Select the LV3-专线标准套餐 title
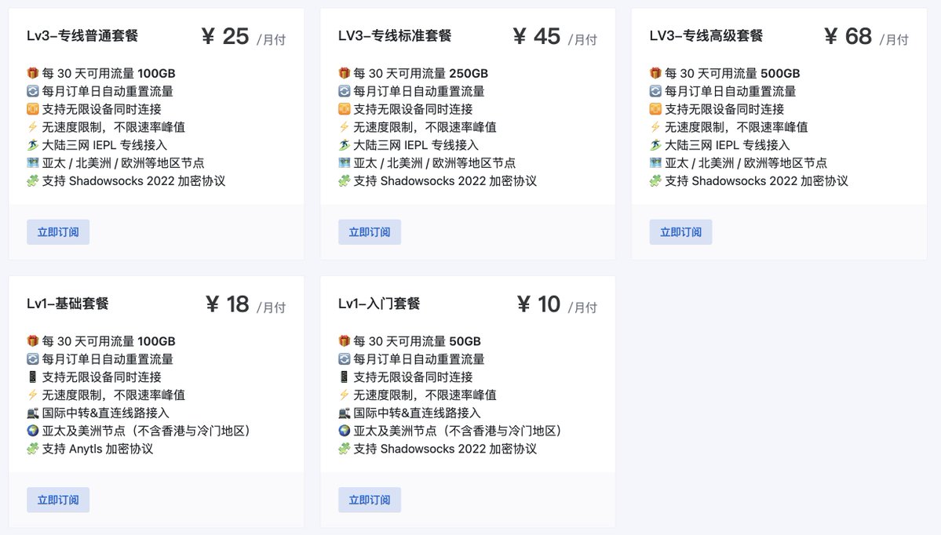The image size is (941, 535). pyautogui.click(x=394, y=36)
